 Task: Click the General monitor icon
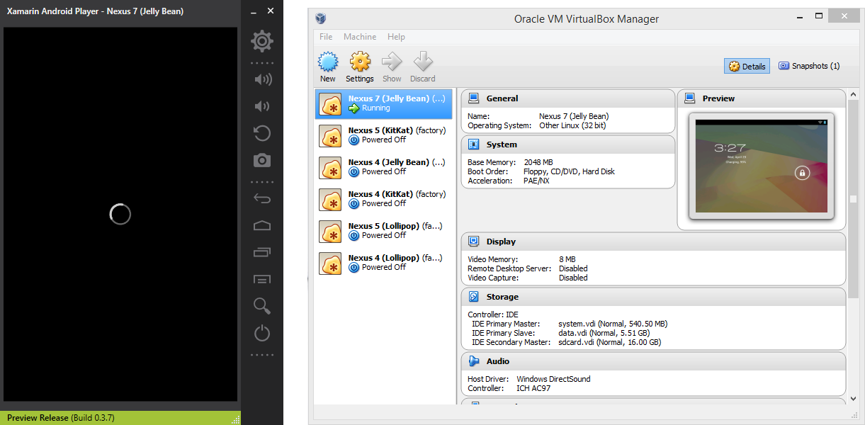click(474, 98)
